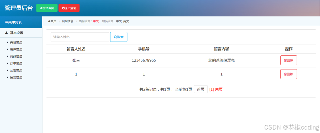
Task: Open 订单管理 menu item
Action: click(x=16, y=63)
